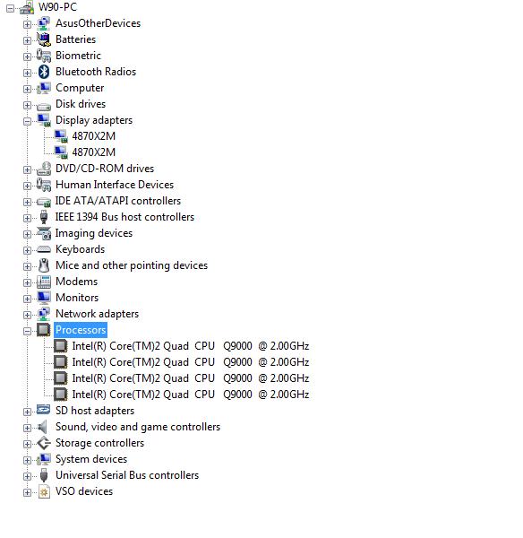This screenshot has width=523, height=538.
Task: Click the Mice and other pointing devices icon
Action: tap(44, 265)
